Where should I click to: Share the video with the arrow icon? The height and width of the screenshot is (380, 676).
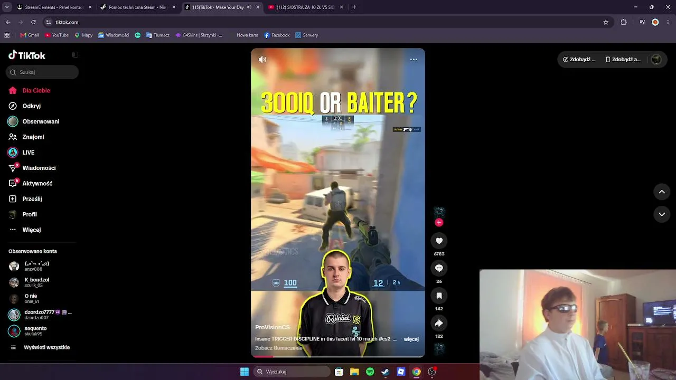point(439,323)
